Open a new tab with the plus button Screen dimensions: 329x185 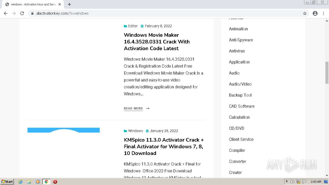69,4
